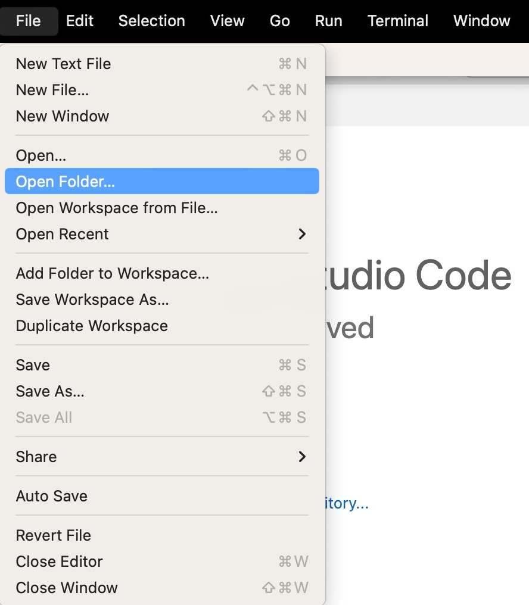Choose Close Editor from the menu
This screenshot has width=529, height=605.
[60, 562]
